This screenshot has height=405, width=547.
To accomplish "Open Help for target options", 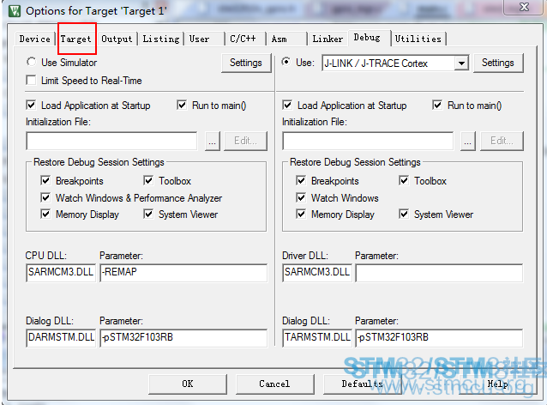I will (498, 384).
